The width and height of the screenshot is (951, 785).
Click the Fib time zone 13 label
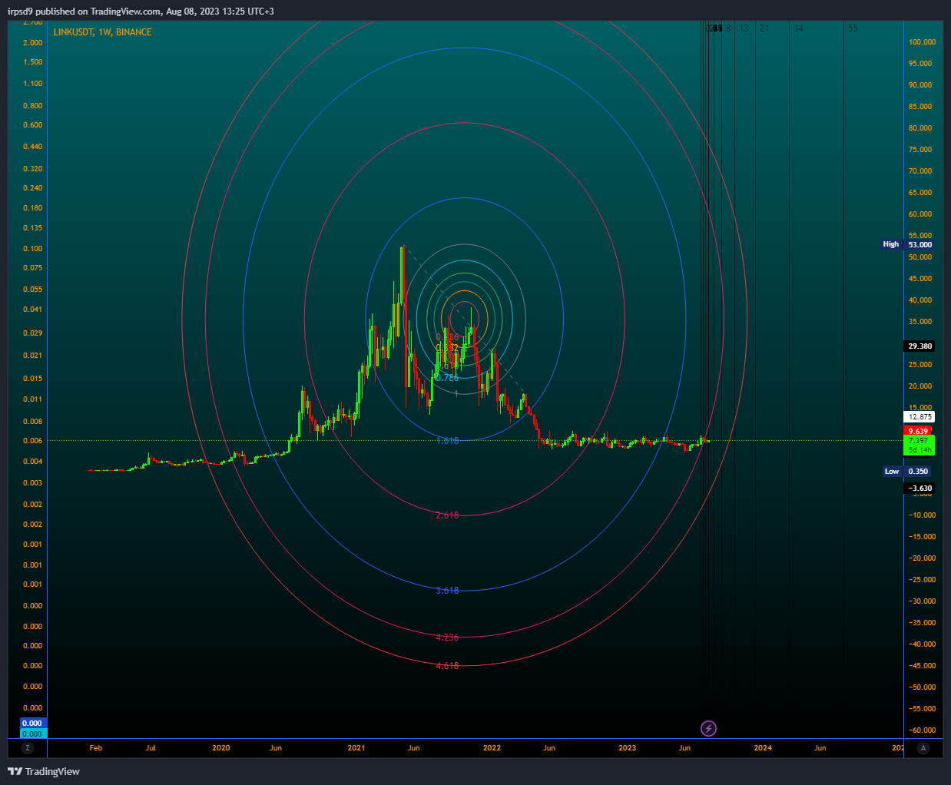point(744,28)
